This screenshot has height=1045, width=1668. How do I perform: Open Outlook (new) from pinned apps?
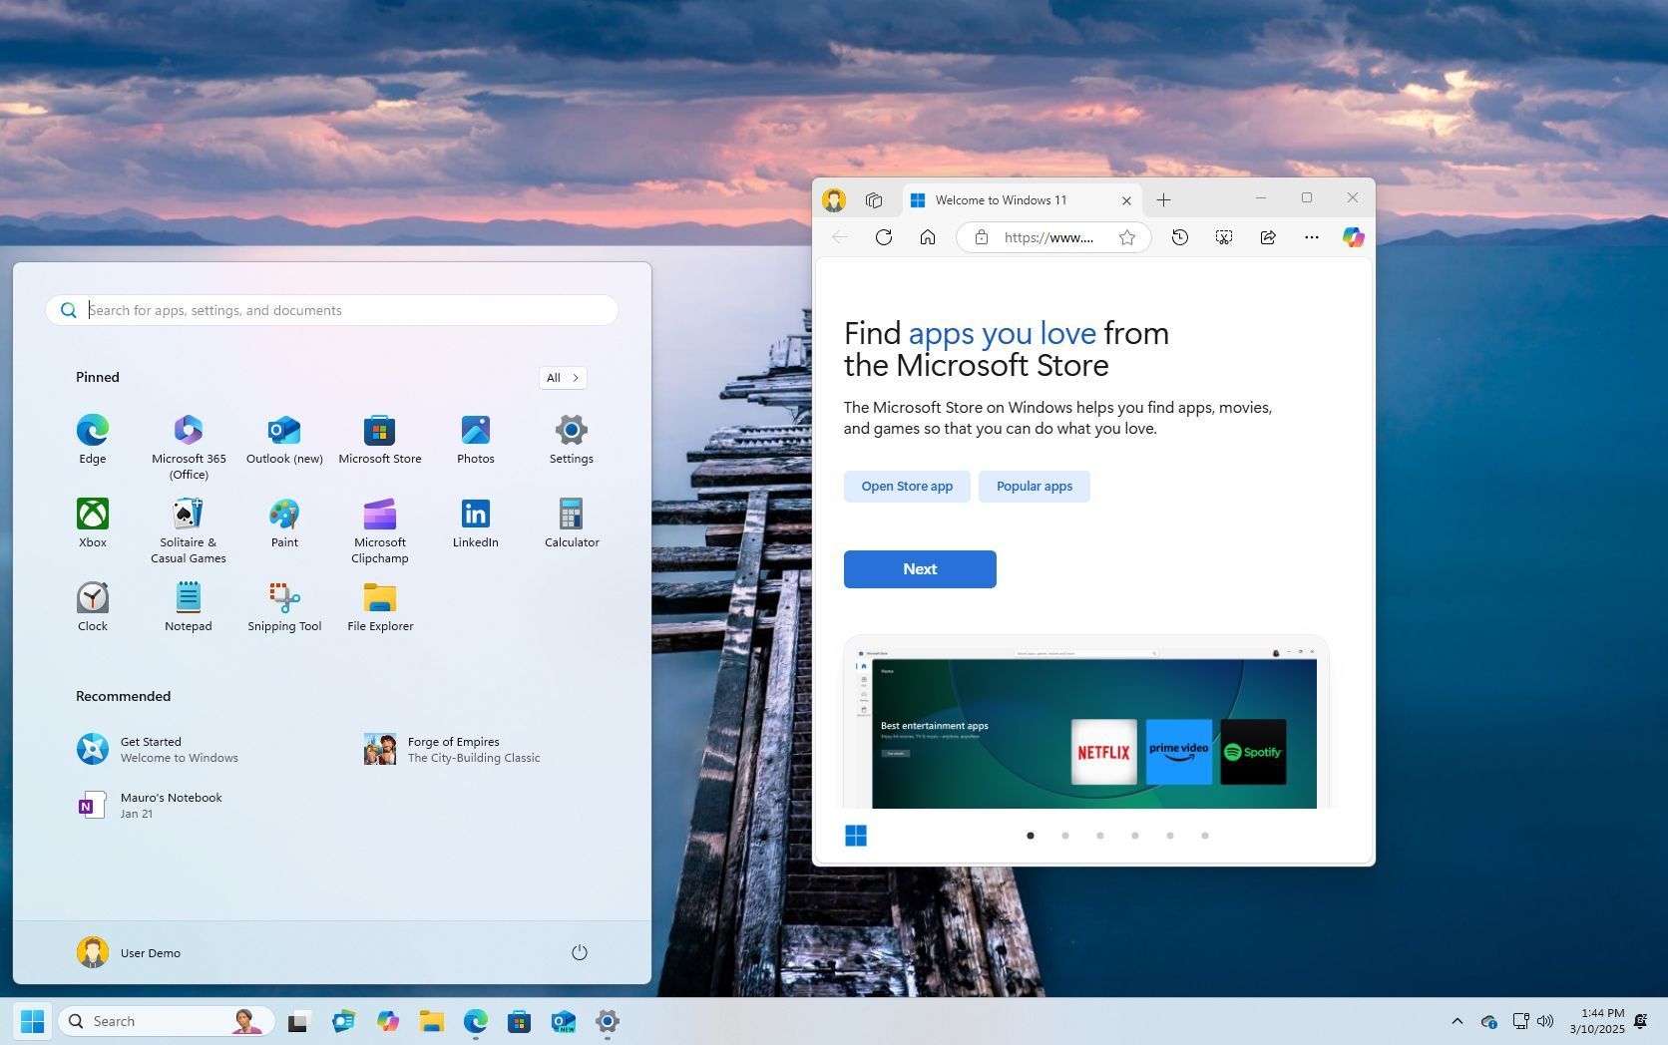point(283,439)
